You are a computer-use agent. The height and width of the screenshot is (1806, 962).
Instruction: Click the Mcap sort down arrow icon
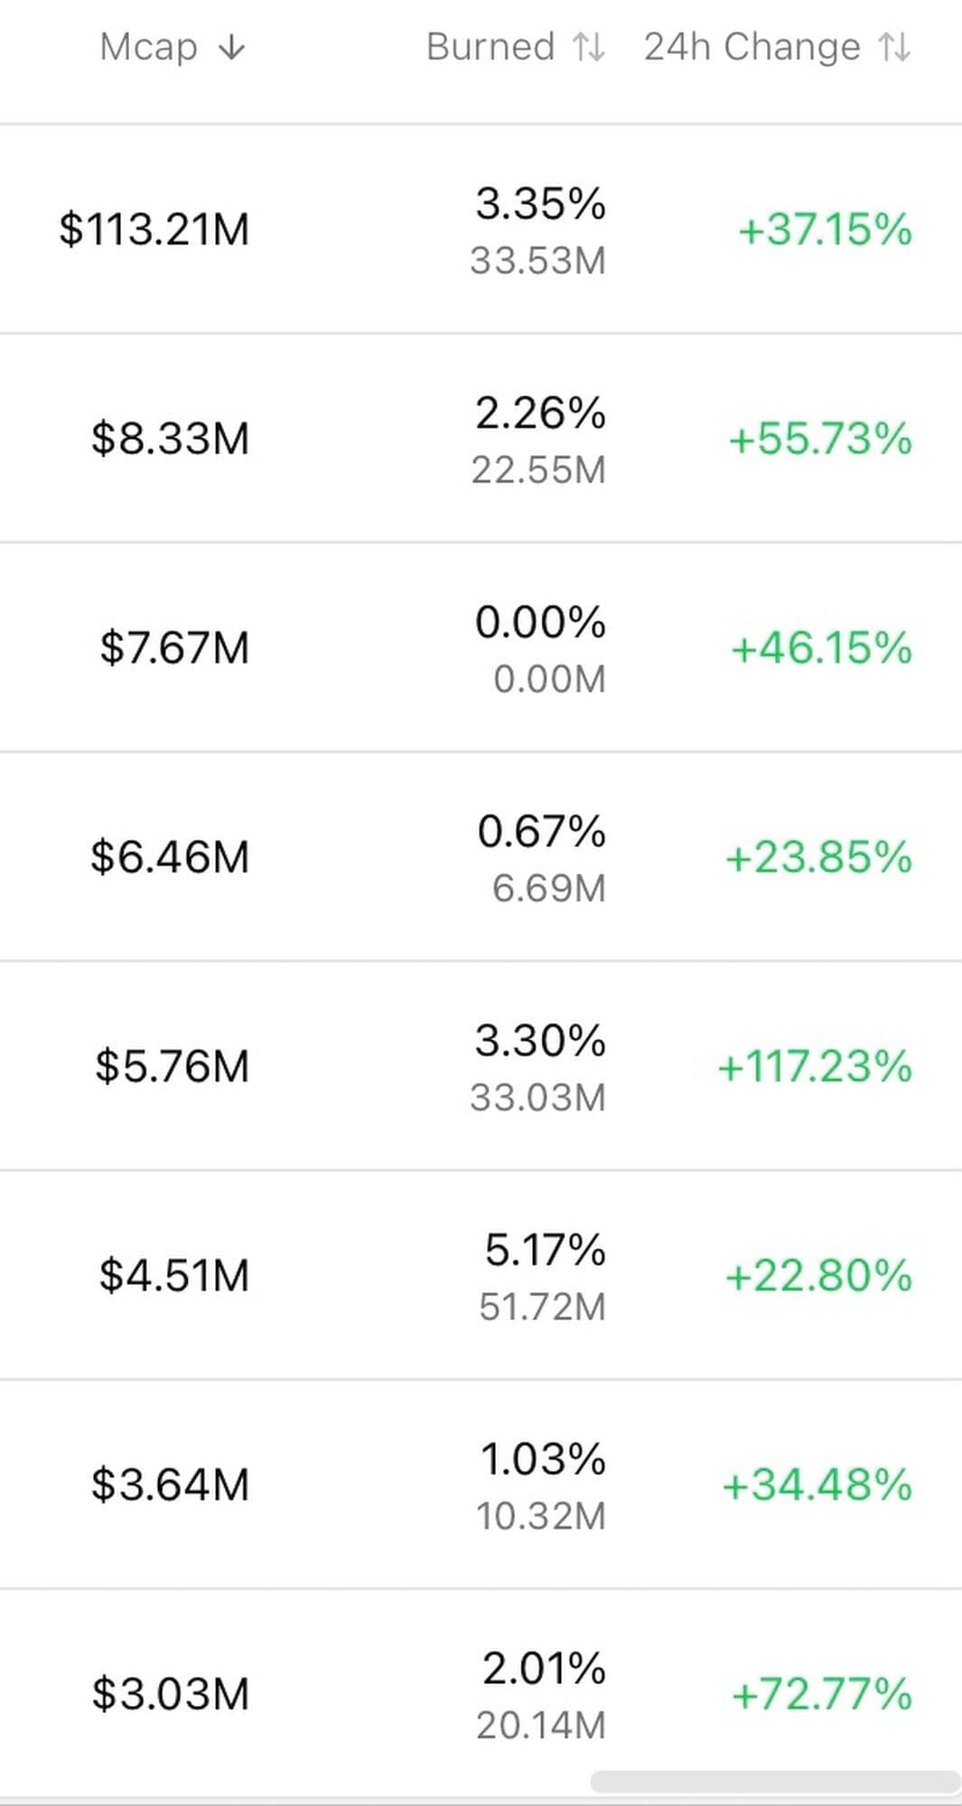(232, 47)
